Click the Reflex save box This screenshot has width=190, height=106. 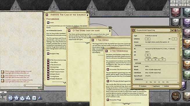click(155, 60)
